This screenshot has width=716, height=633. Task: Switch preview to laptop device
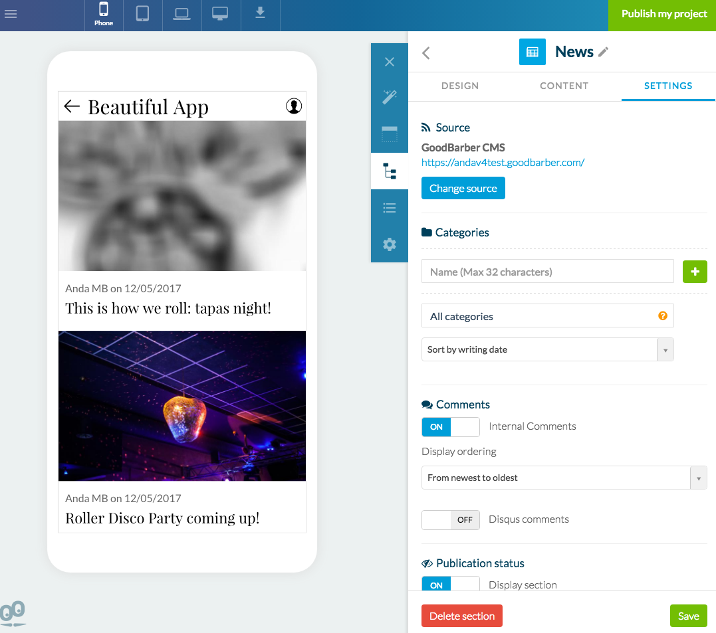181,14
